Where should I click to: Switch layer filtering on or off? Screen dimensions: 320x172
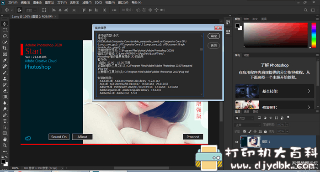tap(288, 118)
